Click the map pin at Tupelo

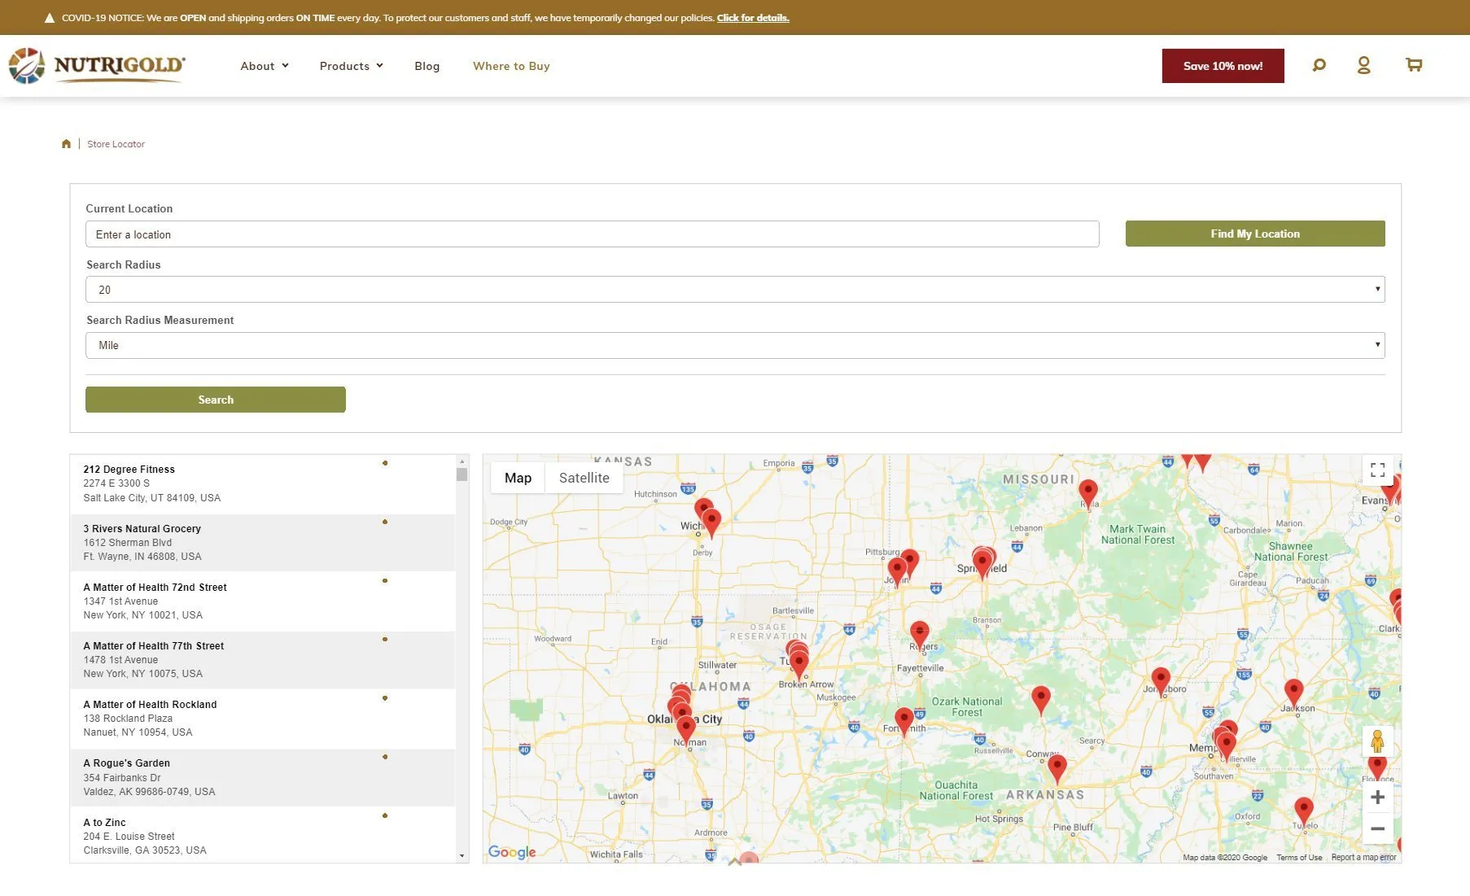pos(1304,811)
